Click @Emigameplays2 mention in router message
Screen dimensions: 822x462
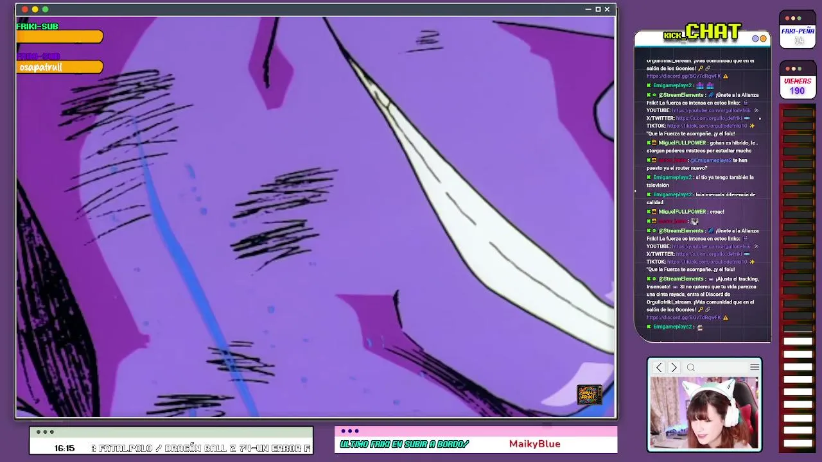pos(712,160)
